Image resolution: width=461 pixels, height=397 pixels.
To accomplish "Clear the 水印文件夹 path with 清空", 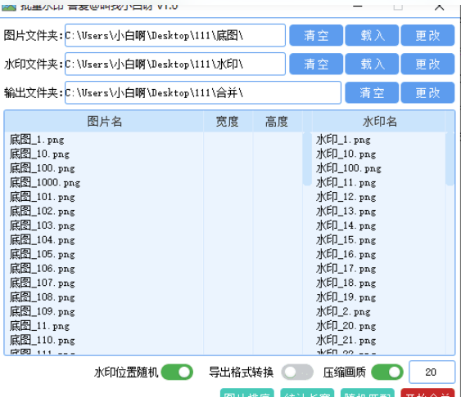I will pyautogui.click(x=316, y=64).
